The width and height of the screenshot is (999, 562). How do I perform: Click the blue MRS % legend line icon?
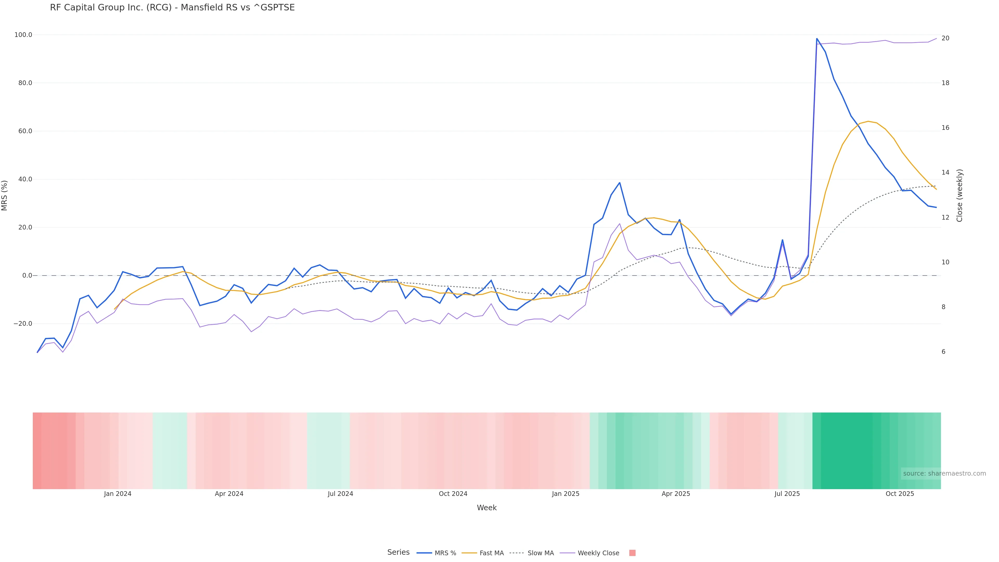tap(424, 553)
